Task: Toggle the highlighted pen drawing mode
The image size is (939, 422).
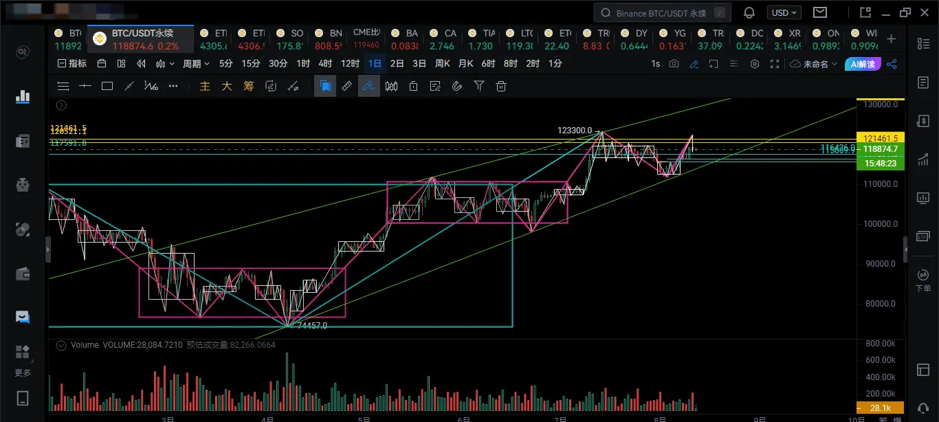Action: pyautogui.click(x=369, y=86)
